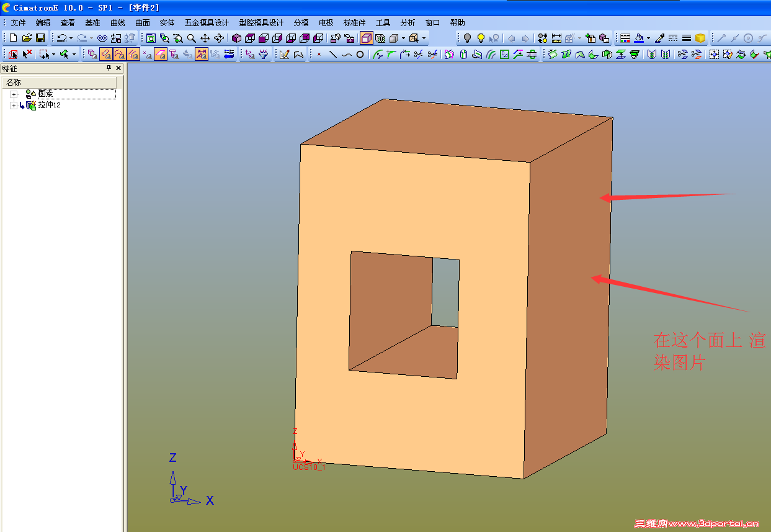Select the Circle sketch tool
The image size is (771, 532).
(x=360, y=54)
